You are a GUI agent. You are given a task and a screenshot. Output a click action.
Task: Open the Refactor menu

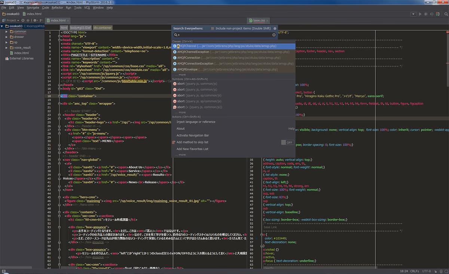click(x=57, y=7)
